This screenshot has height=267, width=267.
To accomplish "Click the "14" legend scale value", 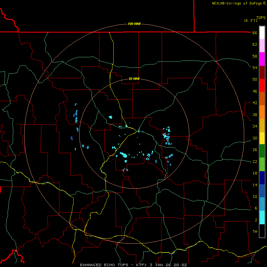I will (255, 185).
